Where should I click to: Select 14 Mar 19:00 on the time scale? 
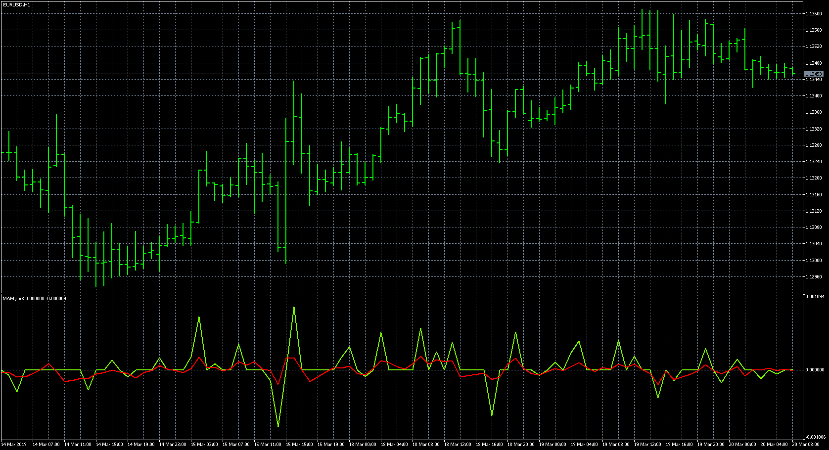[141, 445]
